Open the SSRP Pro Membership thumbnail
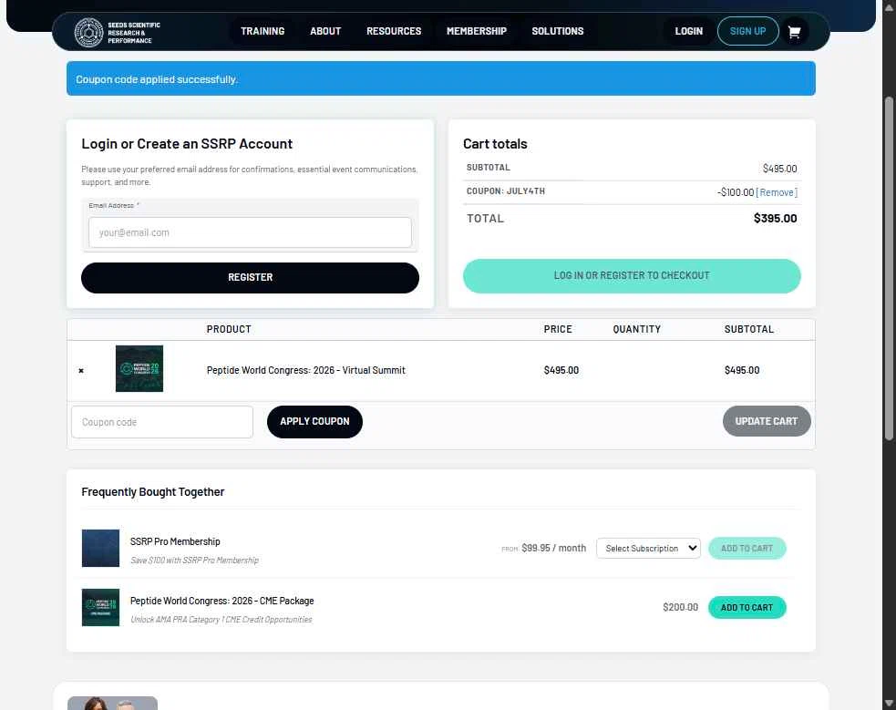This screenshot has width=896, height=710. click(100, 548)
